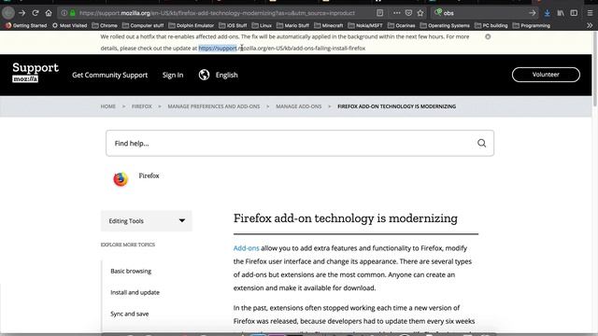Viewport: 598px width, 336px height.
Task: Submit search with the go arrow
Action: coord(532,13)
